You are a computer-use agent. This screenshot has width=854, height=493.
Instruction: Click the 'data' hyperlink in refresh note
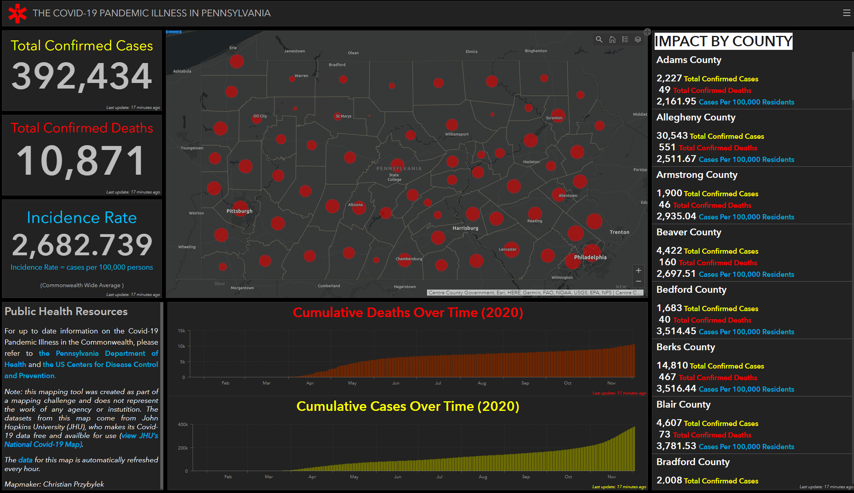click(x=25, y=460)
